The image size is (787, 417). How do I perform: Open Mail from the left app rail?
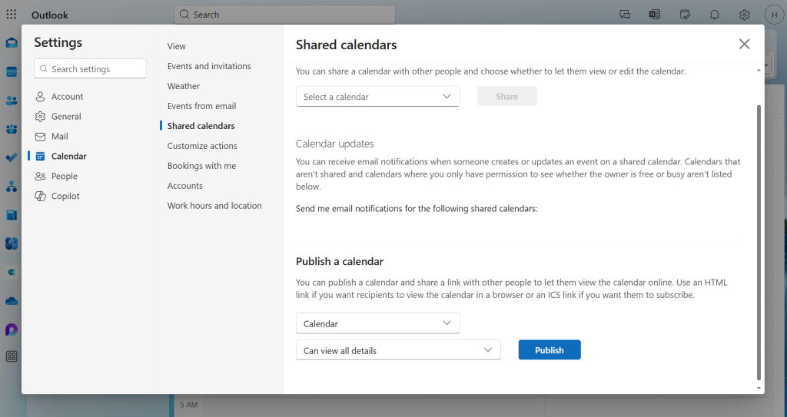[x=11, y=43]
